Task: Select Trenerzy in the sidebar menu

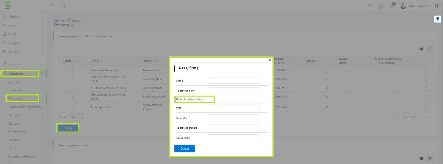Action: 15,98
